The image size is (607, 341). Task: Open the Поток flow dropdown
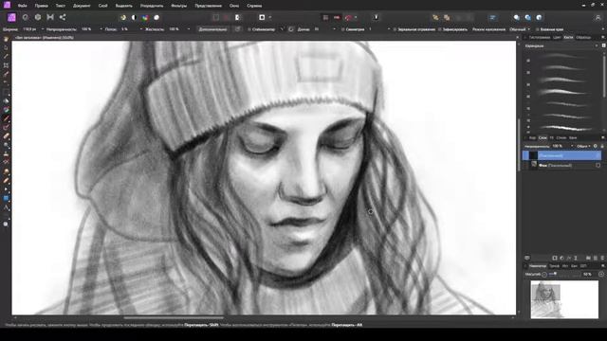(x=140, y=29)
